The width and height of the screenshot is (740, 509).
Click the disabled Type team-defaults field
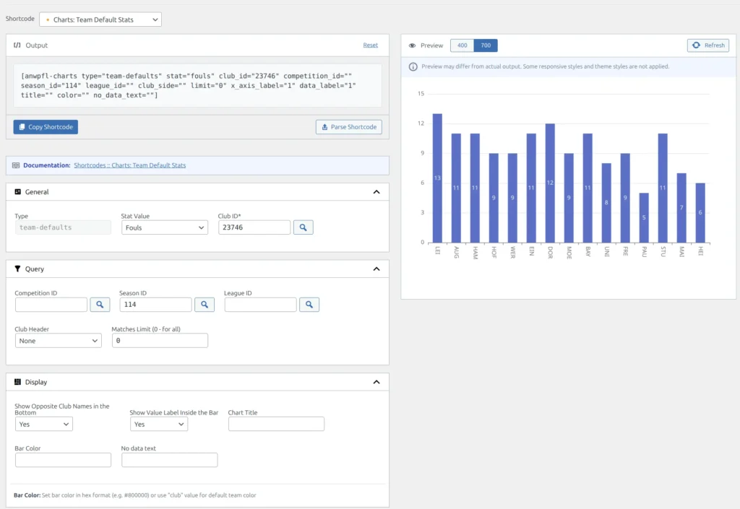pyautogui.click(x=63, y=227)
